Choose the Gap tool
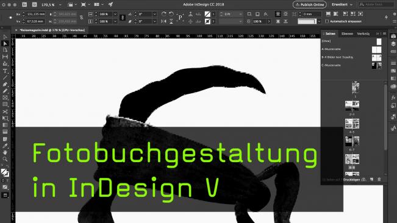This screenshot has height=223, width=397. click(x=5, y=57)
